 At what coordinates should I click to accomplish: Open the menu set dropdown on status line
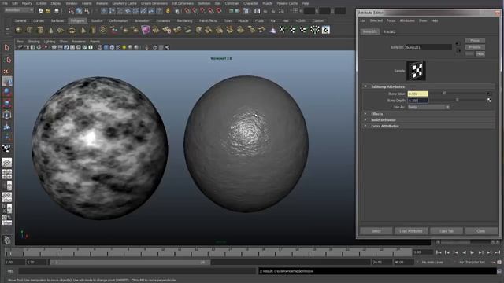(19, 10)
